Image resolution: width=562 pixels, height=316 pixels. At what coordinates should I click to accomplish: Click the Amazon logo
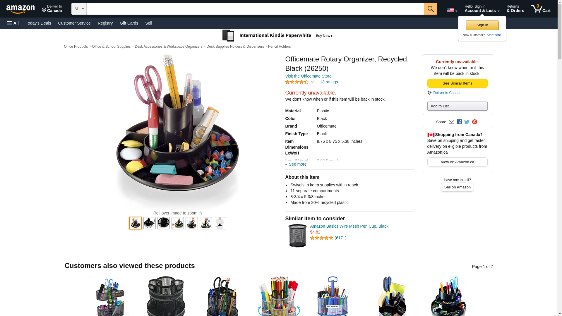tap(20, 9)
